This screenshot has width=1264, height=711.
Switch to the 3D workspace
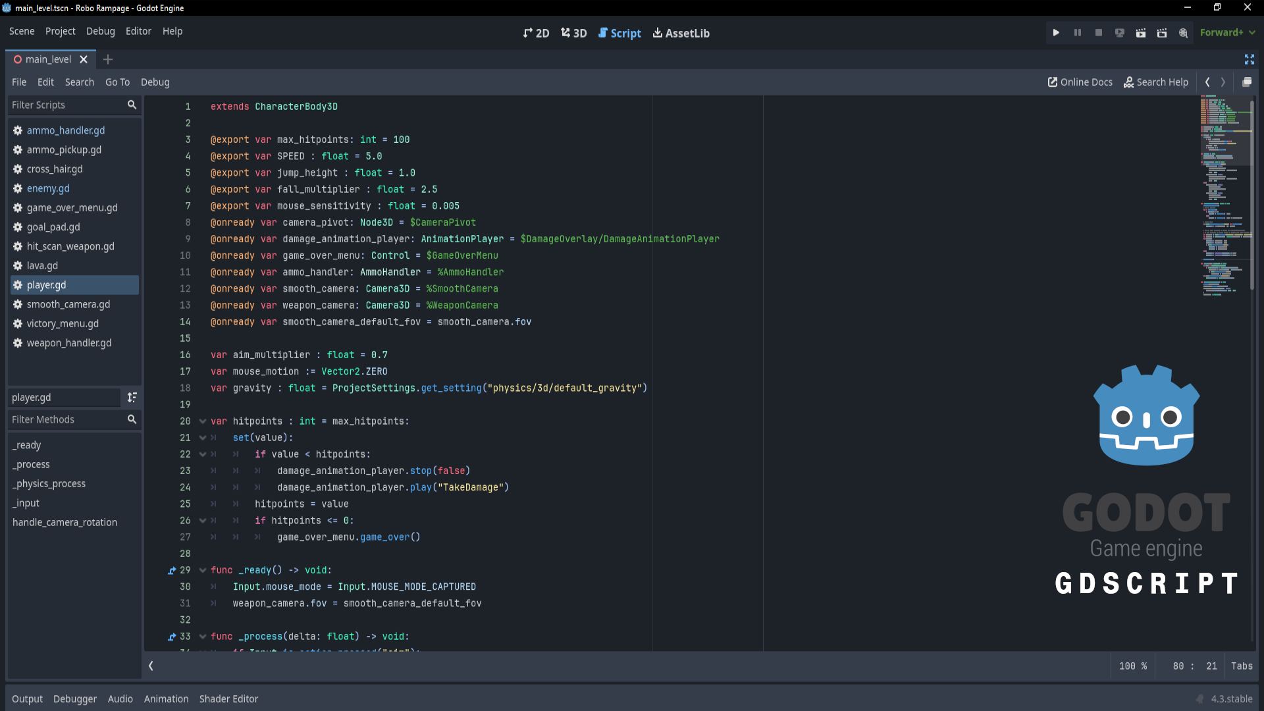pyautogui.click(x=573, y=33)
